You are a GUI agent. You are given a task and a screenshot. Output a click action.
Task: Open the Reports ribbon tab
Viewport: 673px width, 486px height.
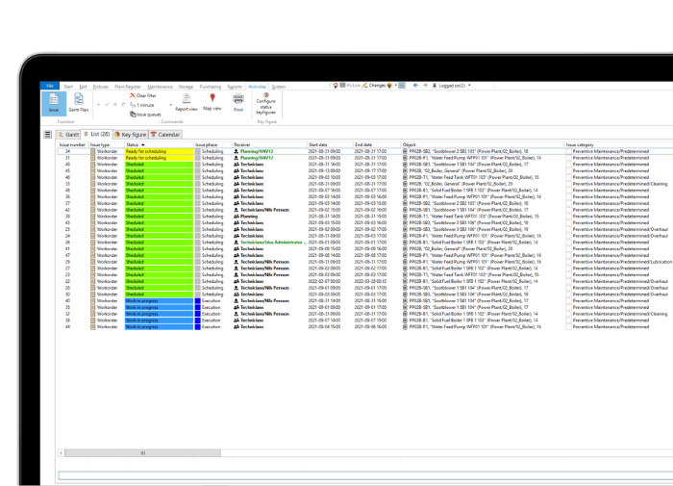(234, 87)
